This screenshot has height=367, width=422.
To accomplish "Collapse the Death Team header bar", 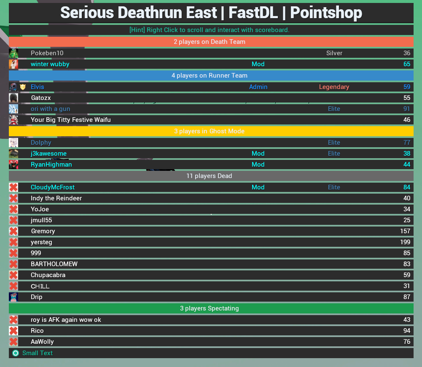I will coord(211,42).
